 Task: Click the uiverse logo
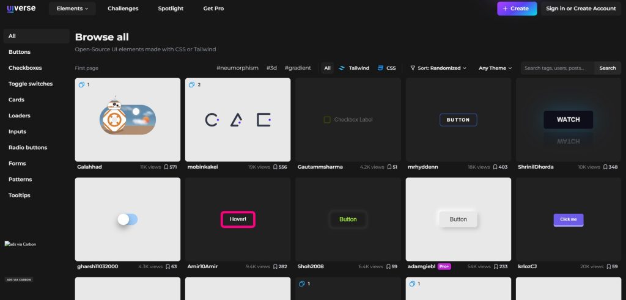pyautogui.click(x=21, y=9)
